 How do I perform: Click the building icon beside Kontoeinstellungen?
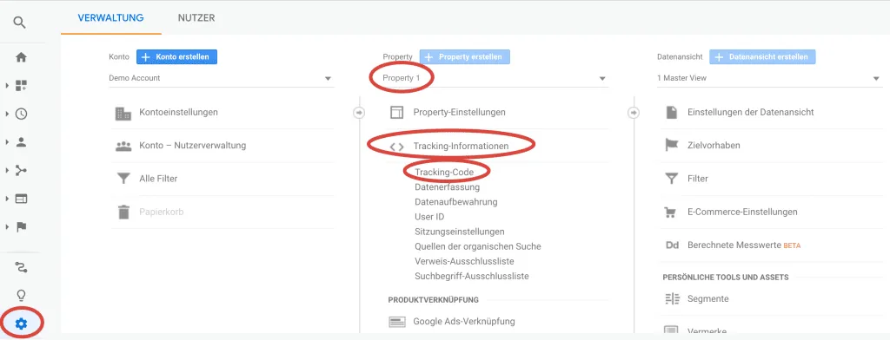(x=123, y=114)
